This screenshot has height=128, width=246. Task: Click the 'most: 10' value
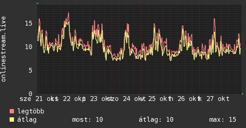[x=87, y=120]
